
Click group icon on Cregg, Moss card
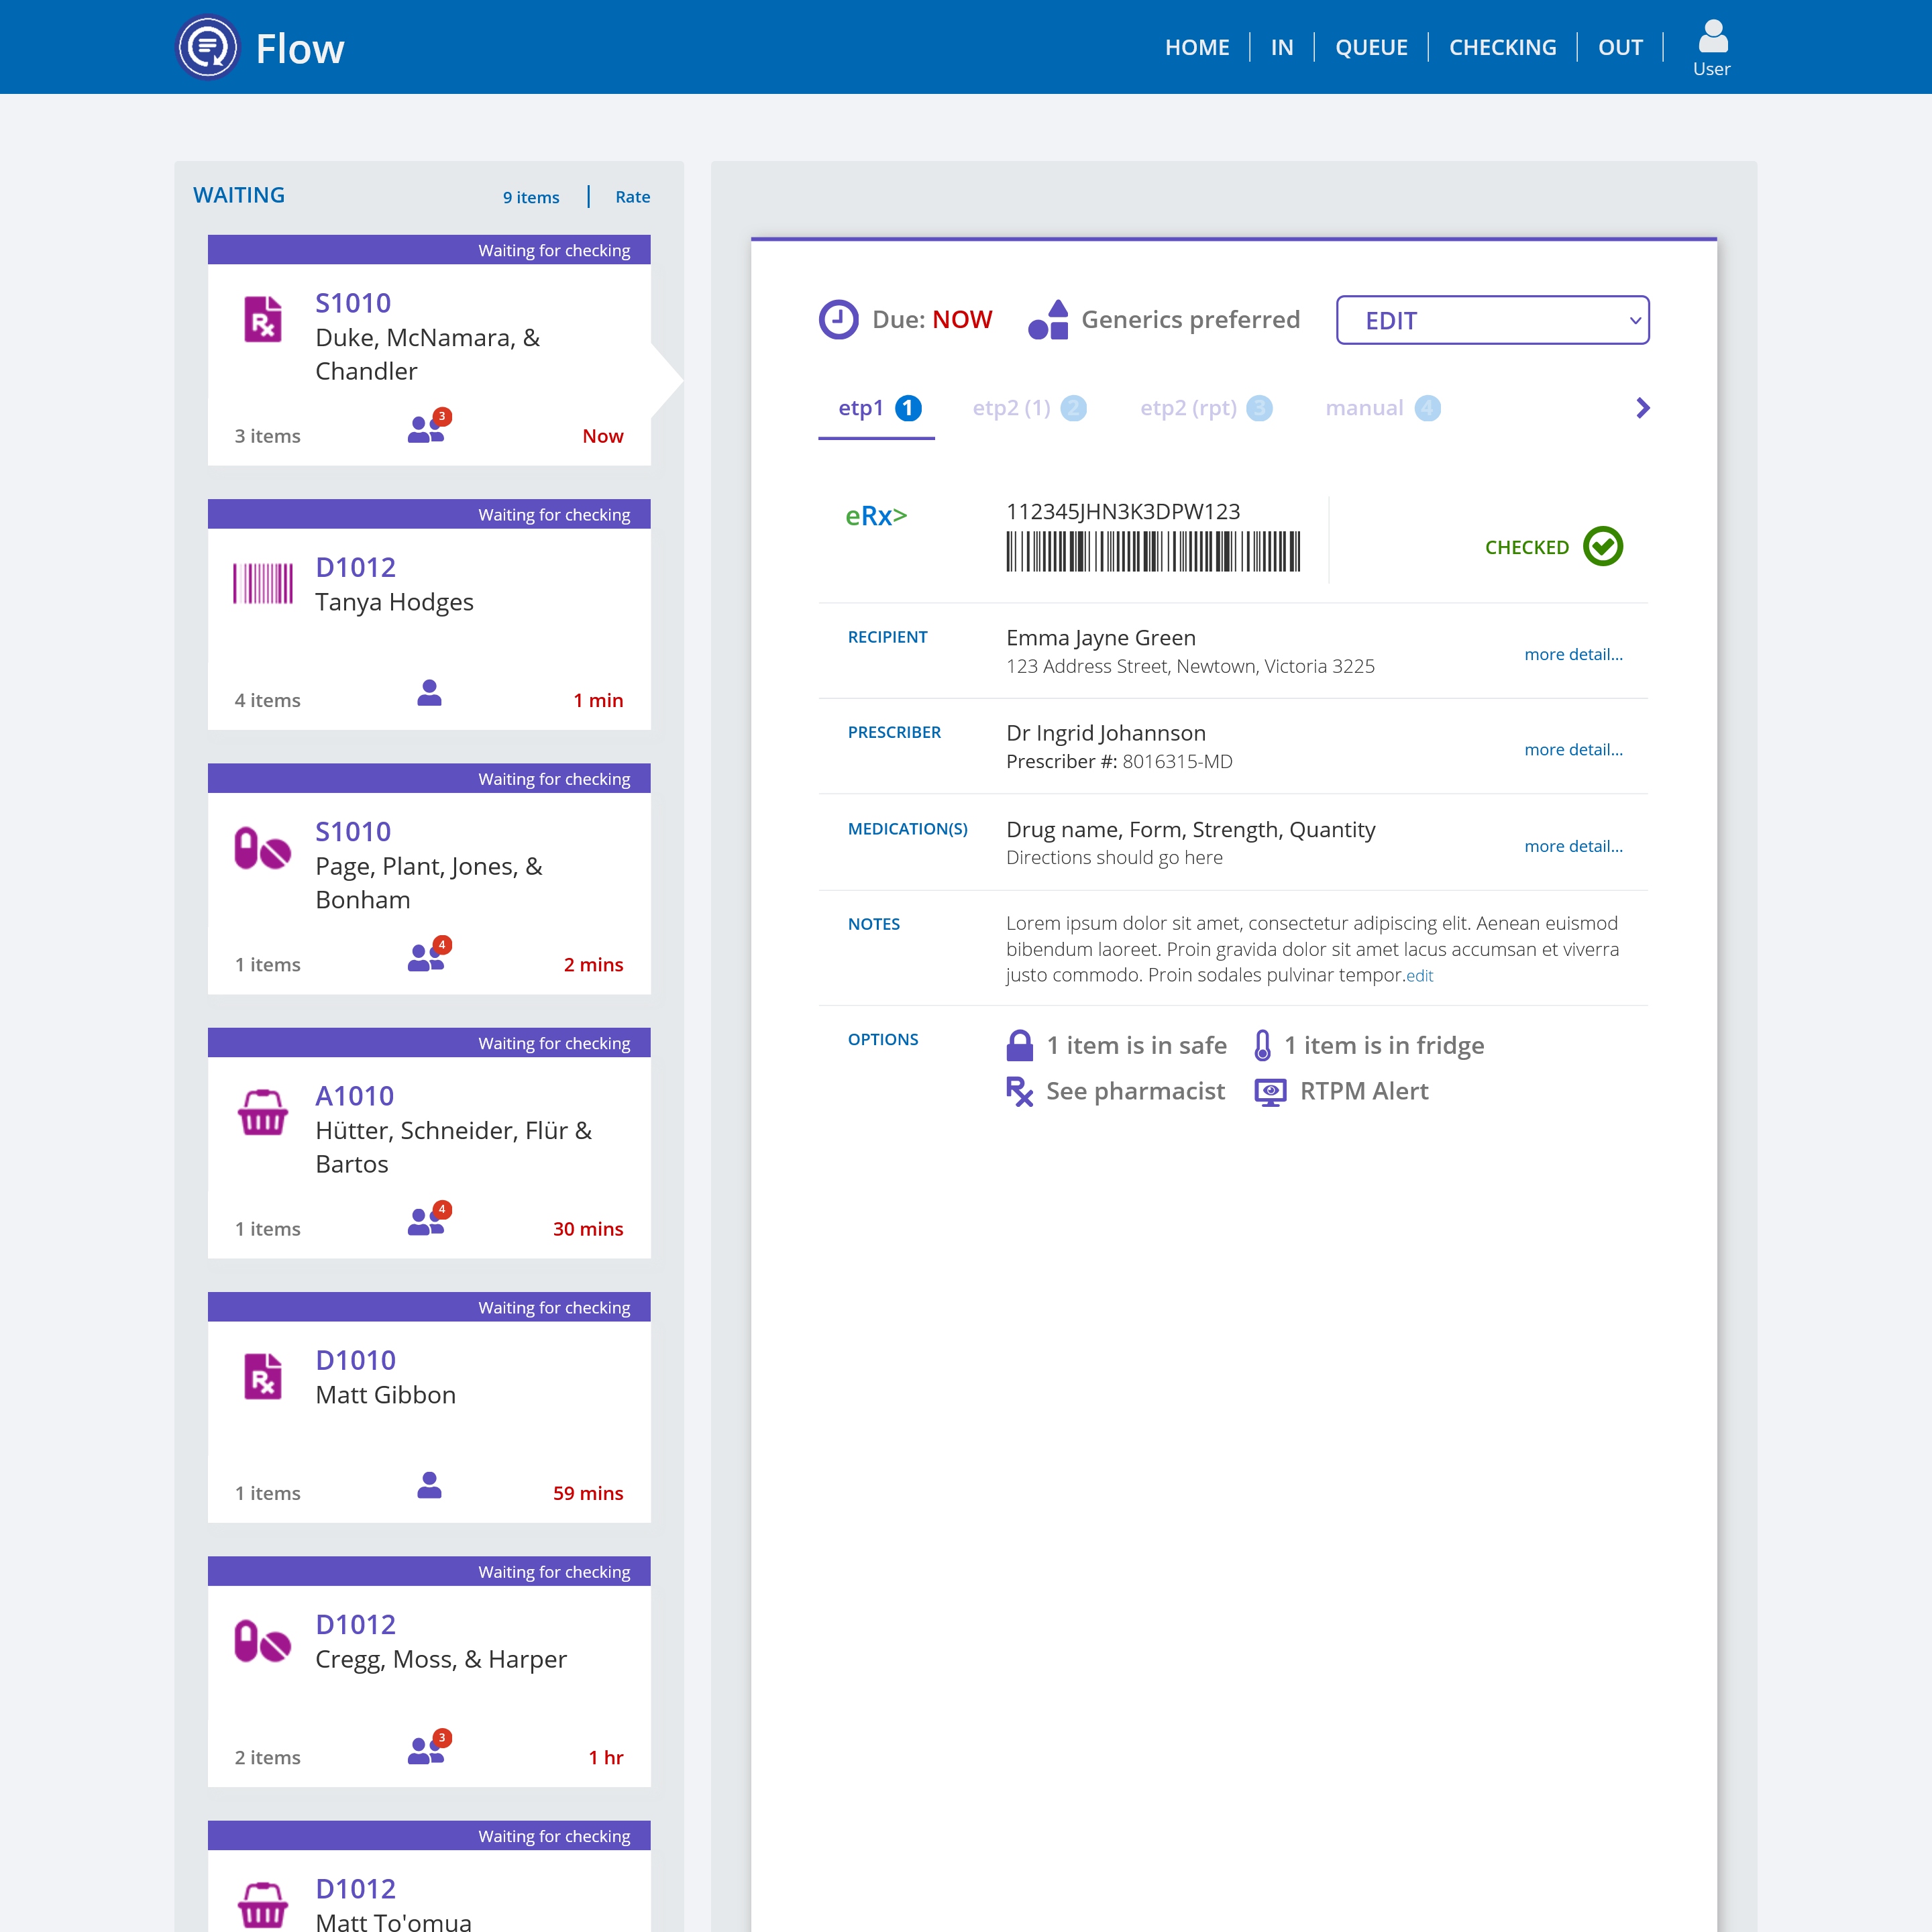tap(429, 1747)
